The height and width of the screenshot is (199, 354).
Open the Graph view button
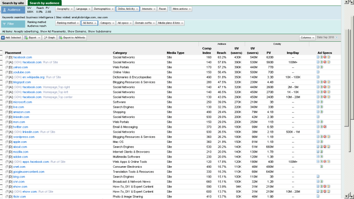49,38
